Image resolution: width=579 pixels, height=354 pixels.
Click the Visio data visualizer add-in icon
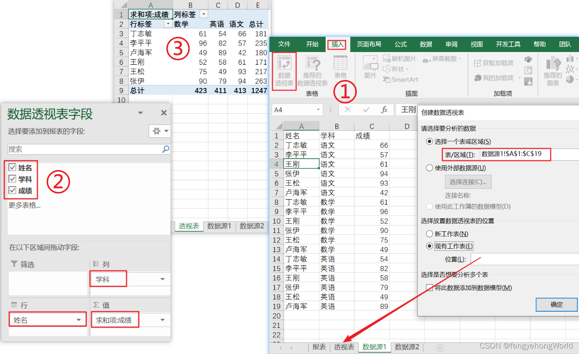(528, 59)
